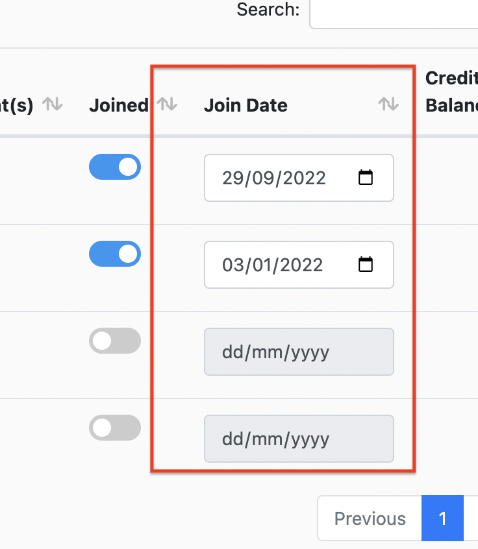The image size is (478, 549).
Task: Switch on the Joined toggle in fourth row
Action: [115, 428]
